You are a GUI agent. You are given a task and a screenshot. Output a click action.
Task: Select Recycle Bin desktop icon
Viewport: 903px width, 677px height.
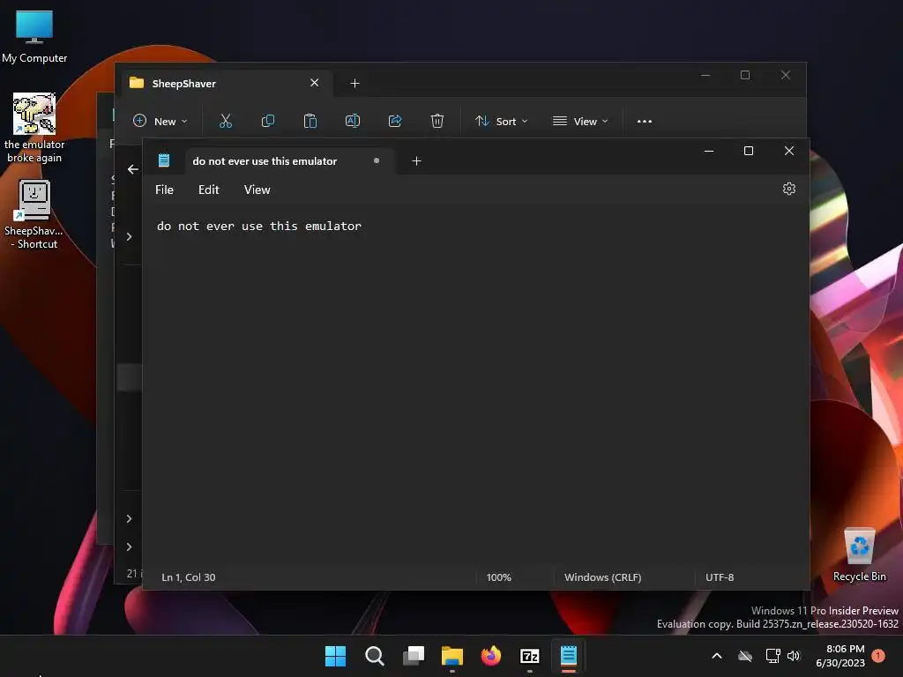859,554
